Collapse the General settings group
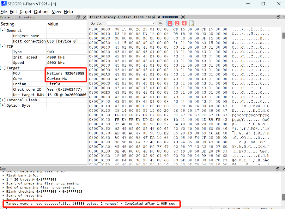 (x=3, y=31)
